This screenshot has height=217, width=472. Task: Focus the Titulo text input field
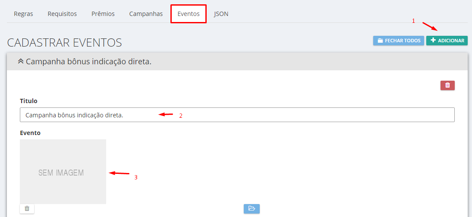point(237,115)
